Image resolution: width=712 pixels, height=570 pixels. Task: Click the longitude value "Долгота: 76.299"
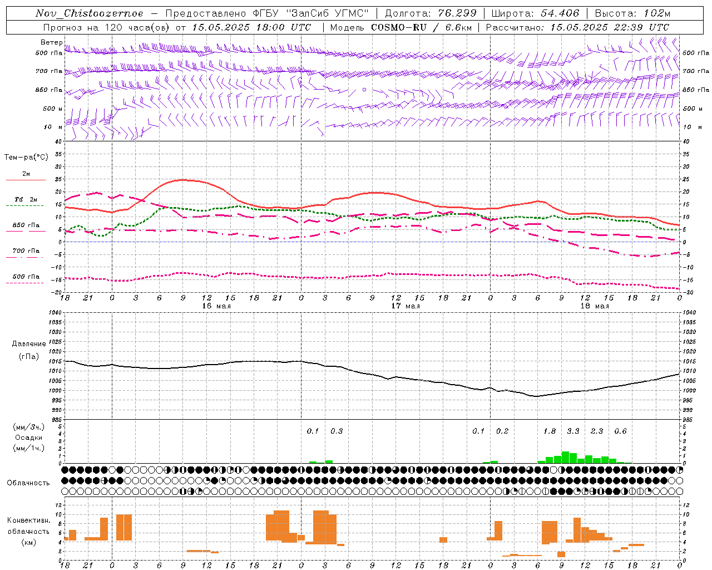431,13
